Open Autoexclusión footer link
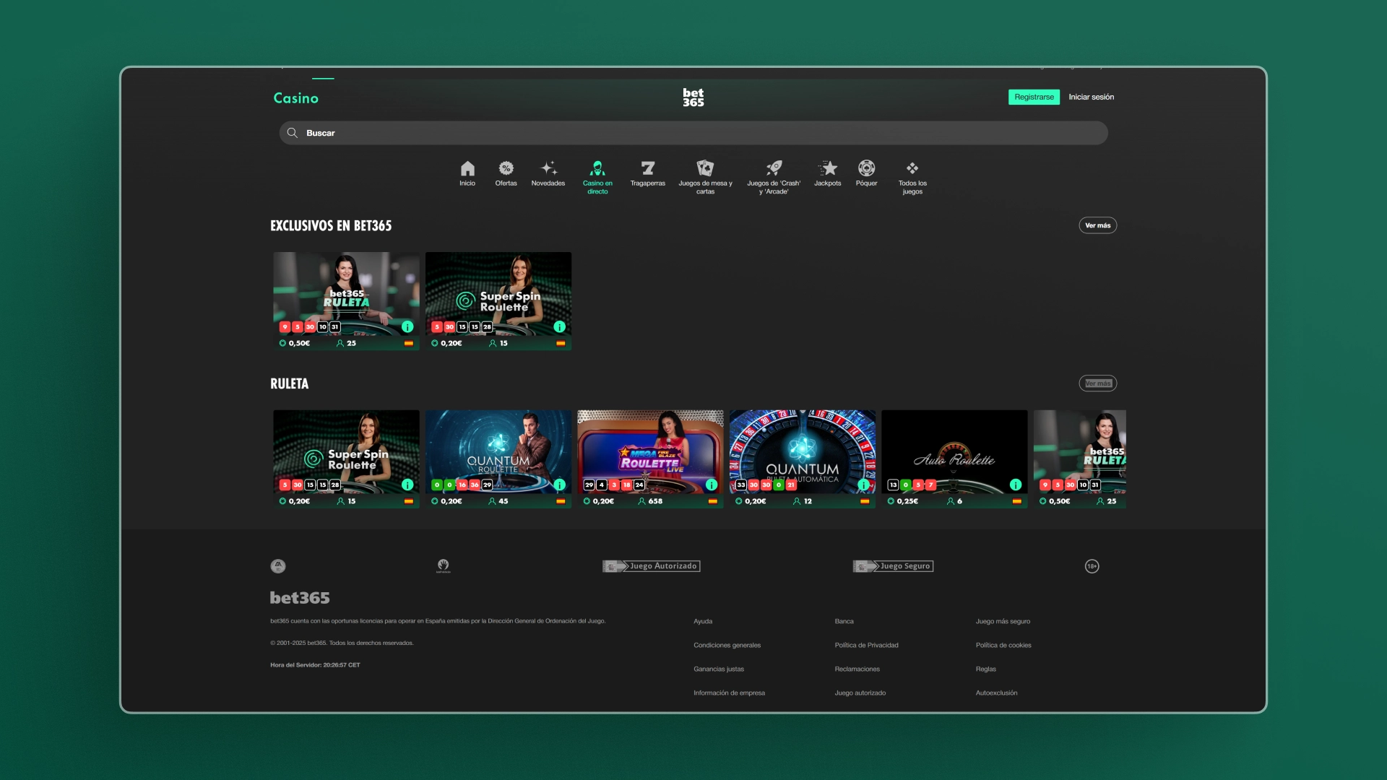The width and height of the screenshot is (1387, 780). pos(996,693)
